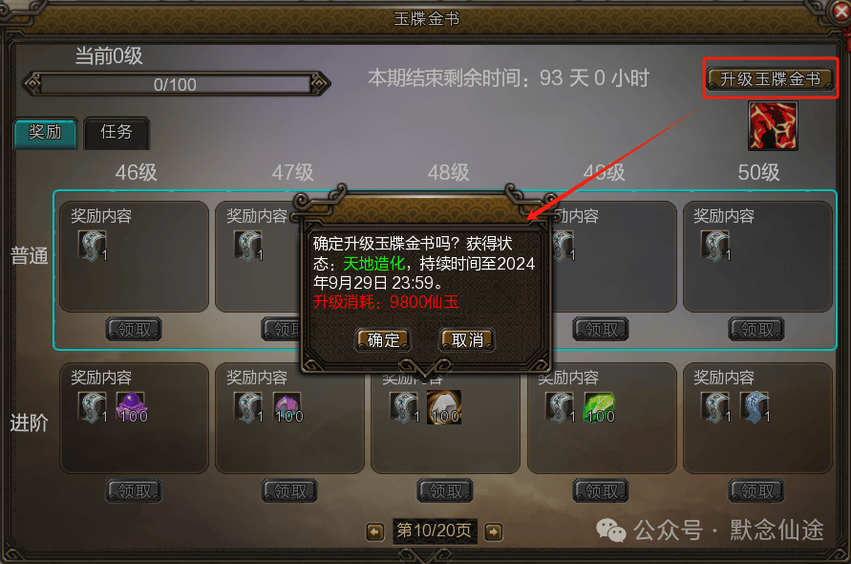The height and width of the screenshot is (564, 851).
Task: Select the blue helmet reward in level 50 advanced
Action: (x=755, y=407)
